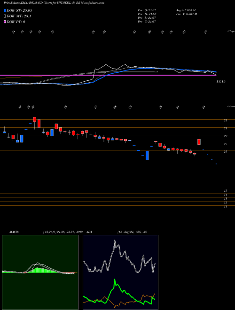Click the 25 price axis label
The width and height of the screenshot is (235, 310).
(x=225, y=152)
